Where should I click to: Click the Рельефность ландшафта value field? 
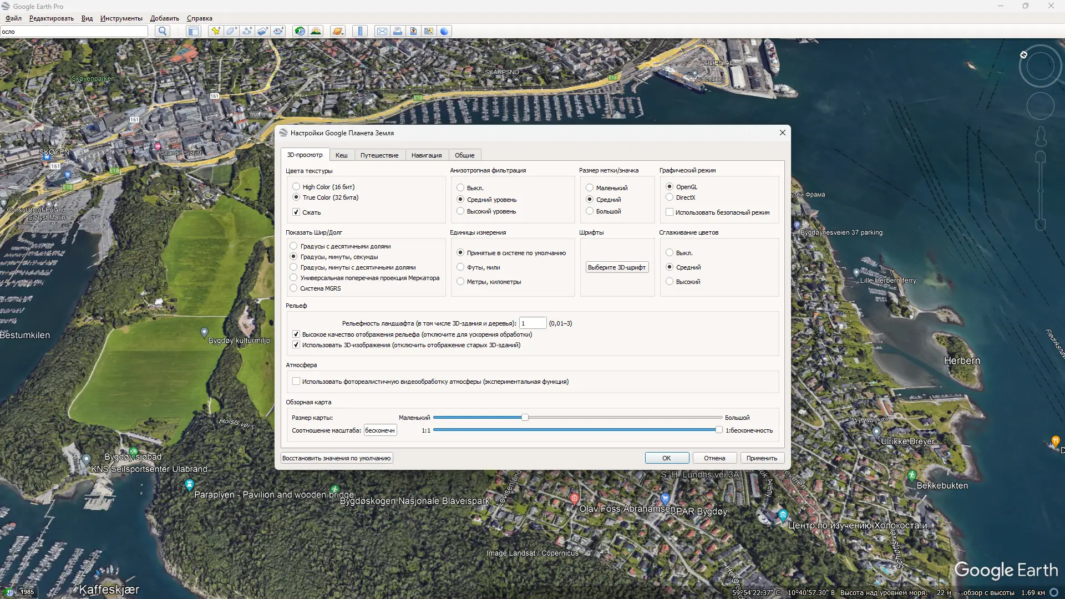(x=532, y=323)
